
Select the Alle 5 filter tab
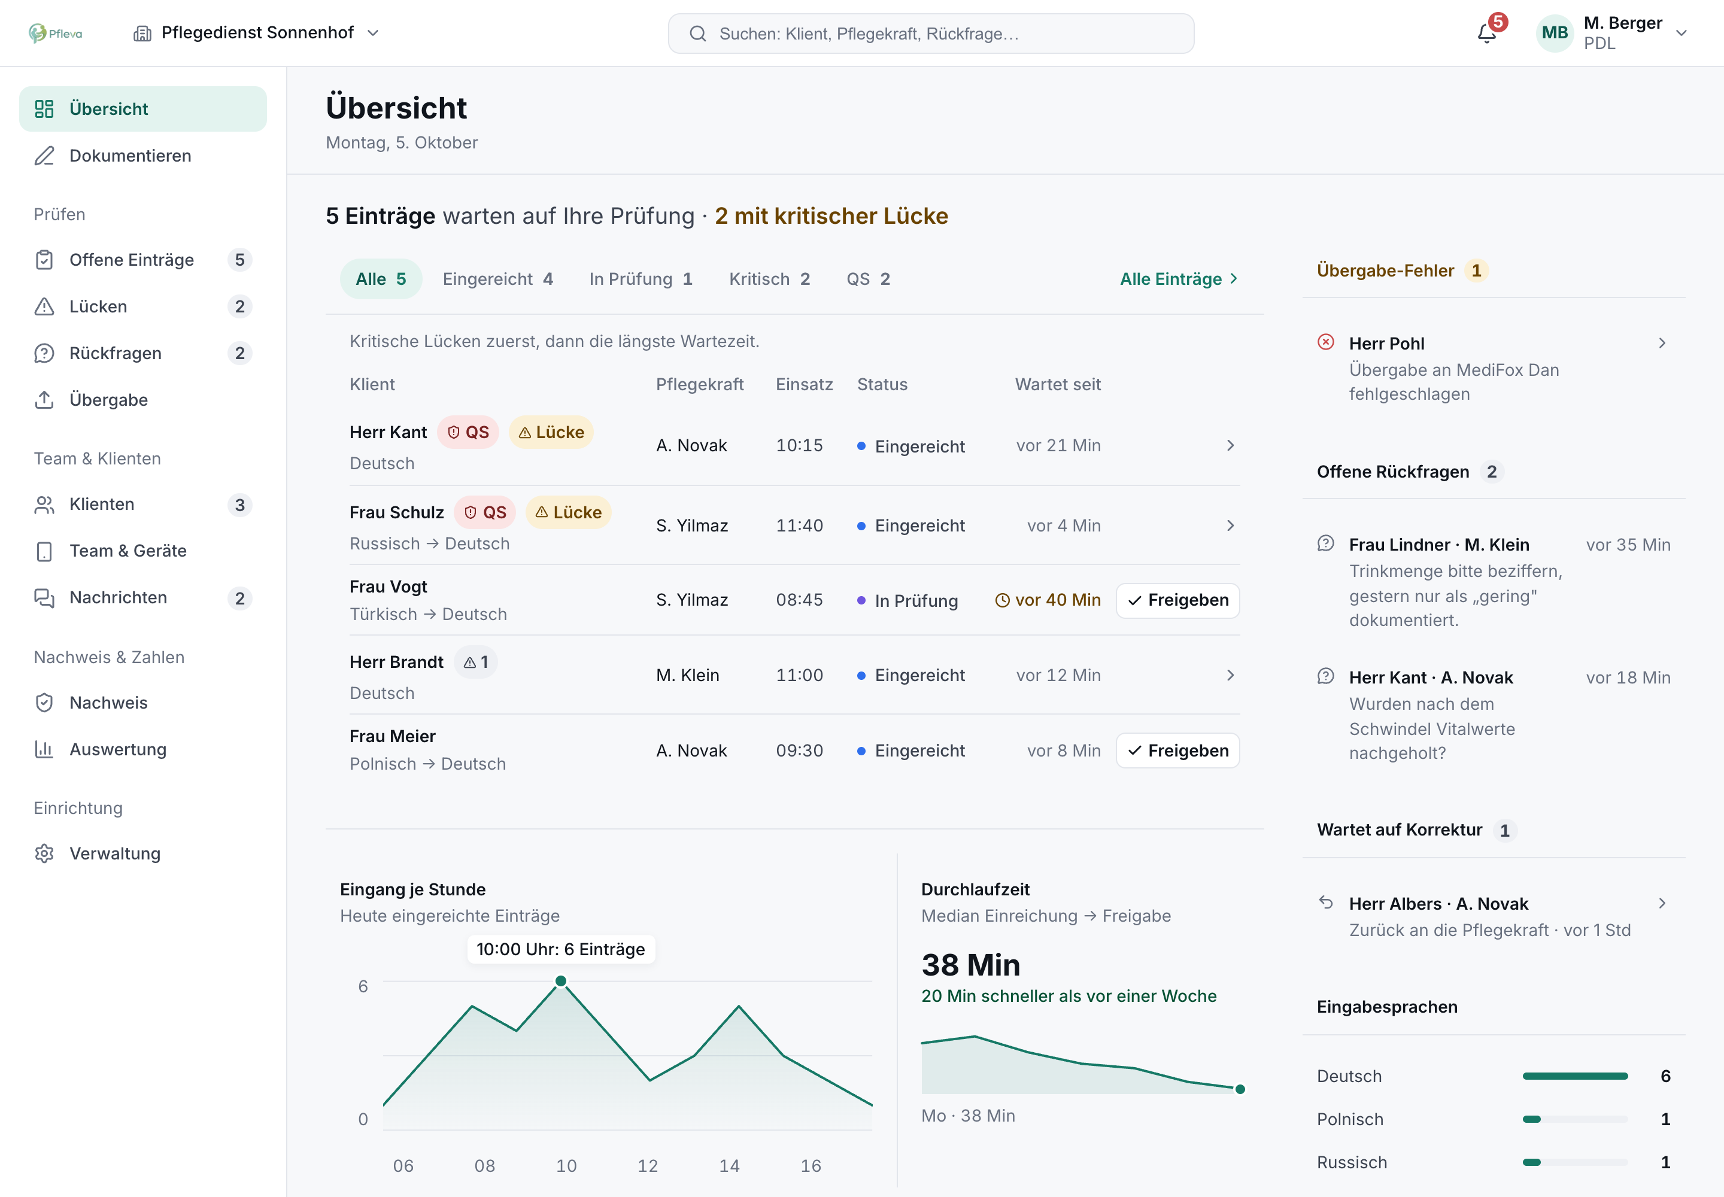pyautogui.click(x=381, y=279)
